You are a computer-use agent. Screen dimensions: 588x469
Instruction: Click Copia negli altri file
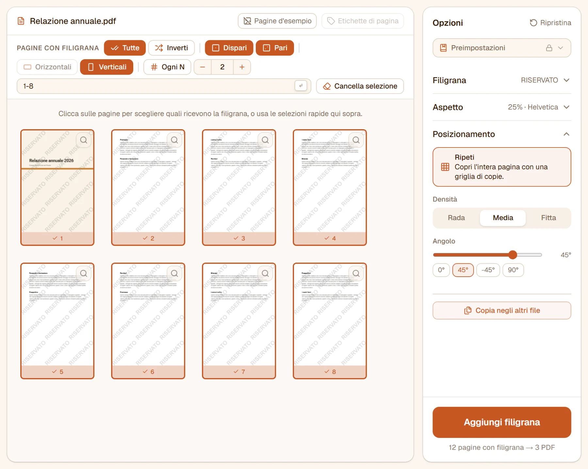(x=502, y=310)
